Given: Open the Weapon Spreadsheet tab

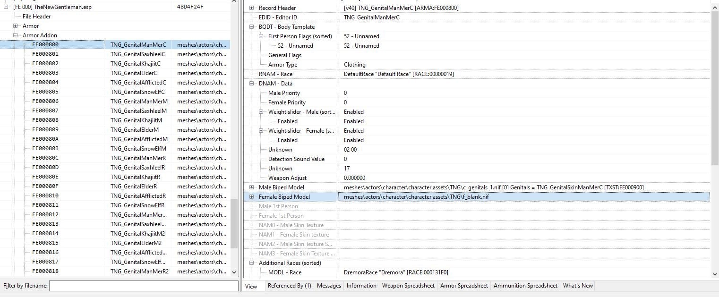Looking at the screenshot, I should pyautogui.click(x=408, y=286).
